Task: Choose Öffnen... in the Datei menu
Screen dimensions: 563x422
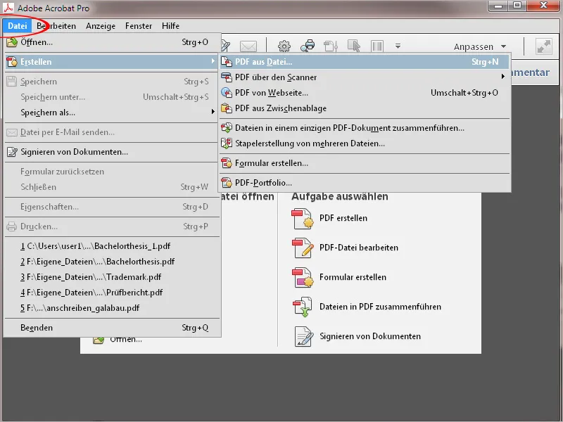Action: (x=113, y=42)
